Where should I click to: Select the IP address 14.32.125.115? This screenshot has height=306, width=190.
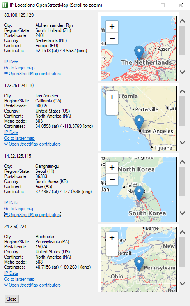(18, 156)
